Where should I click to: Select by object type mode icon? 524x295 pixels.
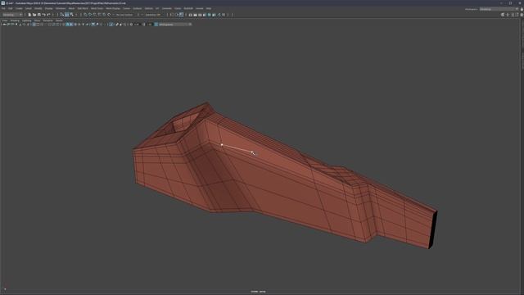pyautogui.click(x=66, y=15)
